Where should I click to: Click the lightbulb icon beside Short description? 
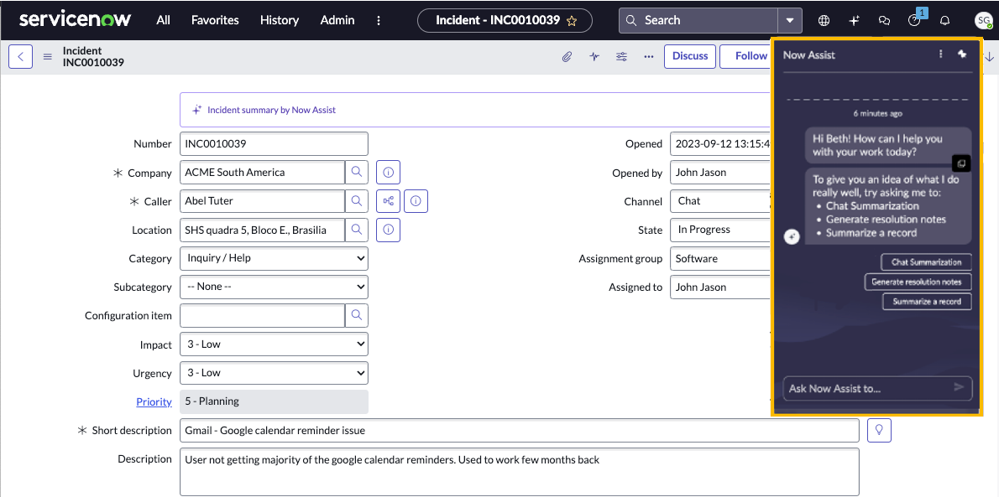click(879, 430)
